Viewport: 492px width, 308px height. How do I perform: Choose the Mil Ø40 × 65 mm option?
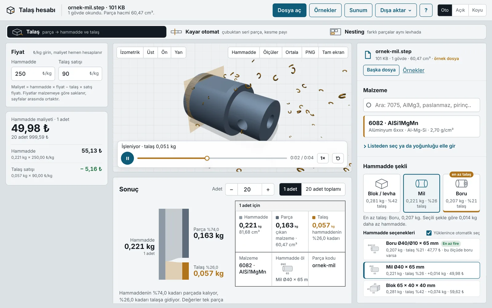tap(422, 270)
